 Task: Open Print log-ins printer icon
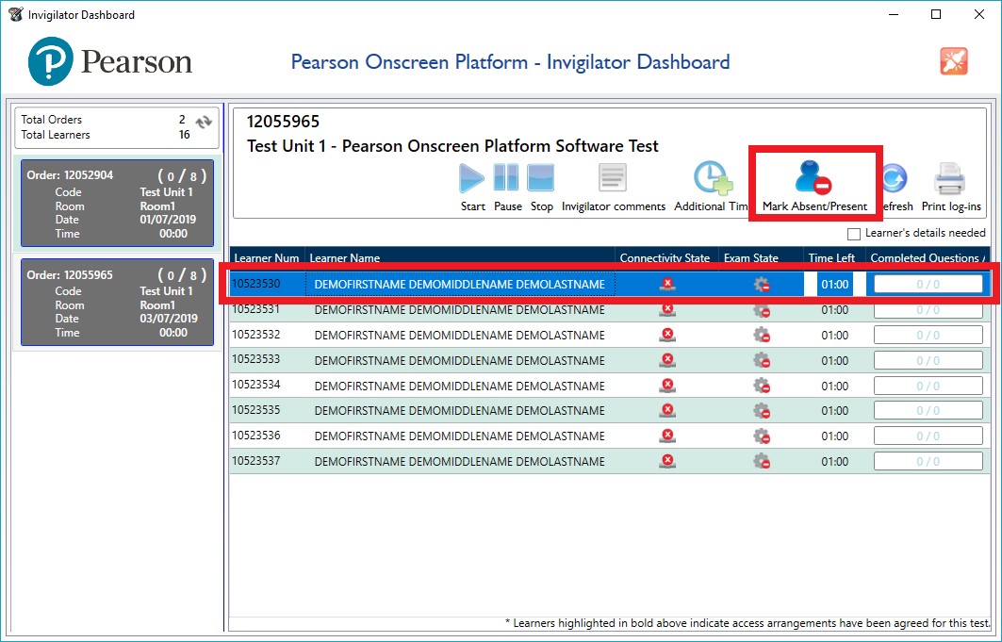click(950, 179)
